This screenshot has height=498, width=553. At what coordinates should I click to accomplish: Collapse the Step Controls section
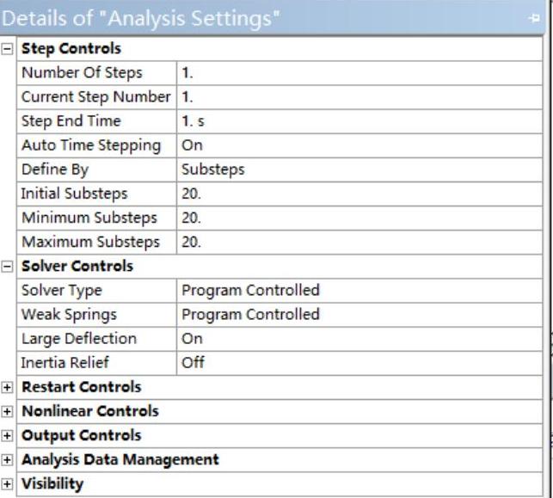[x=9, y=48]
